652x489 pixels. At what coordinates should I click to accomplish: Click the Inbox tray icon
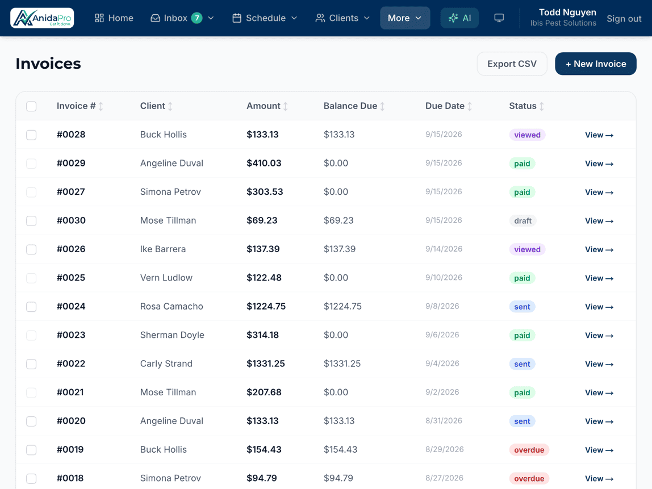(x=155, y=18)
